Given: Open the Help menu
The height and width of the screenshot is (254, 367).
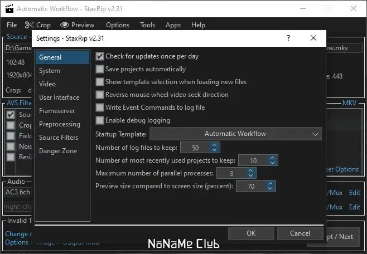Looking at the screenshot, I should coord(198,25).
